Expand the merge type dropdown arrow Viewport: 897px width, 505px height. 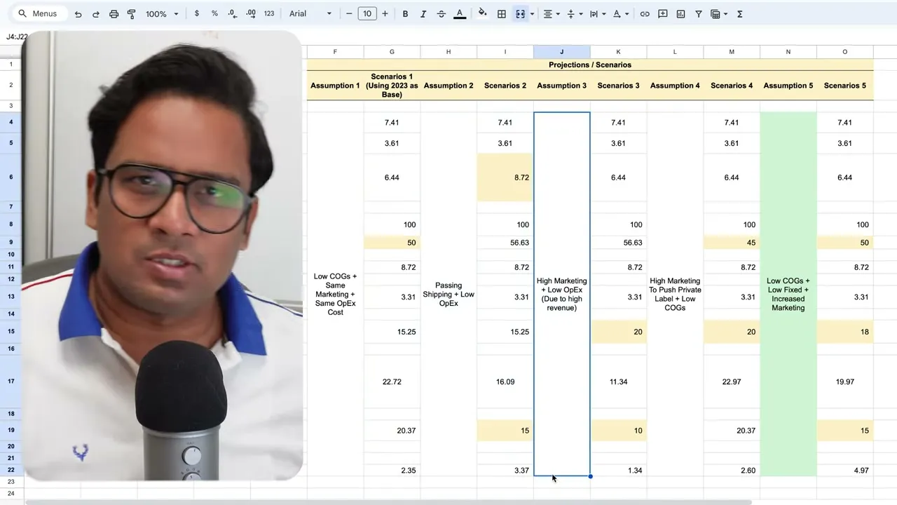pyautogui.click(x=532, y=14)
